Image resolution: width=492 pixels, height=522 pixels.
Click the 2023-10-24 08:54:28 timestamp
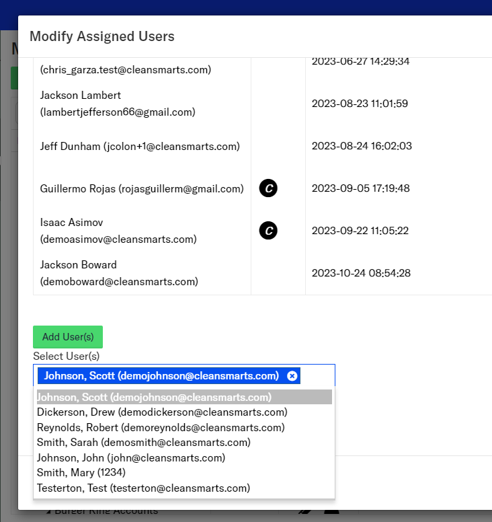point(361,273)
